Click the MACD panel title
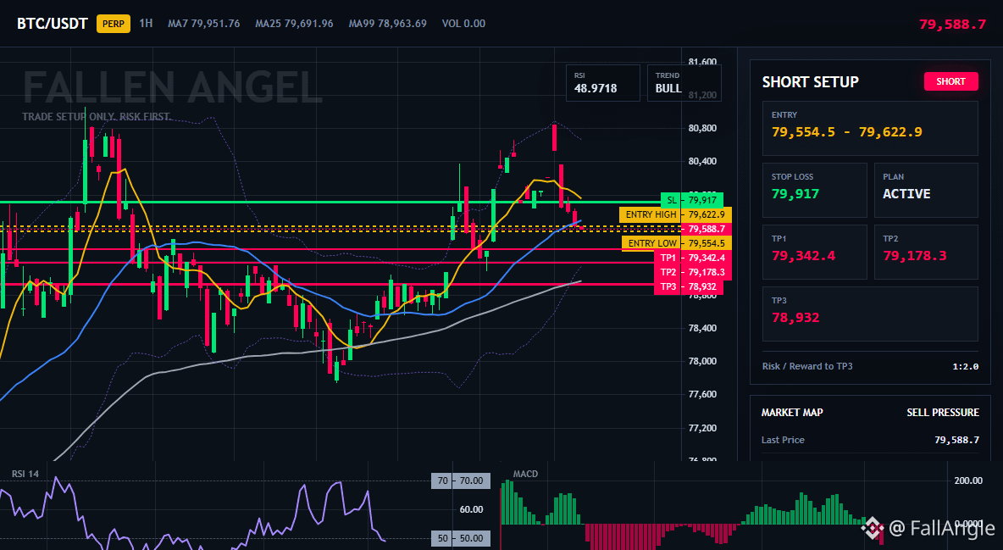 (525, 474)
